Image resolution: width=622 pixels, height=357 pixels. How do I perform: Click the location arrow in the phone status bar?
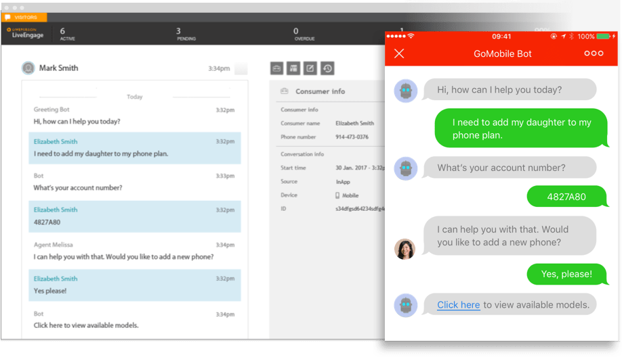tap(563, 37)
